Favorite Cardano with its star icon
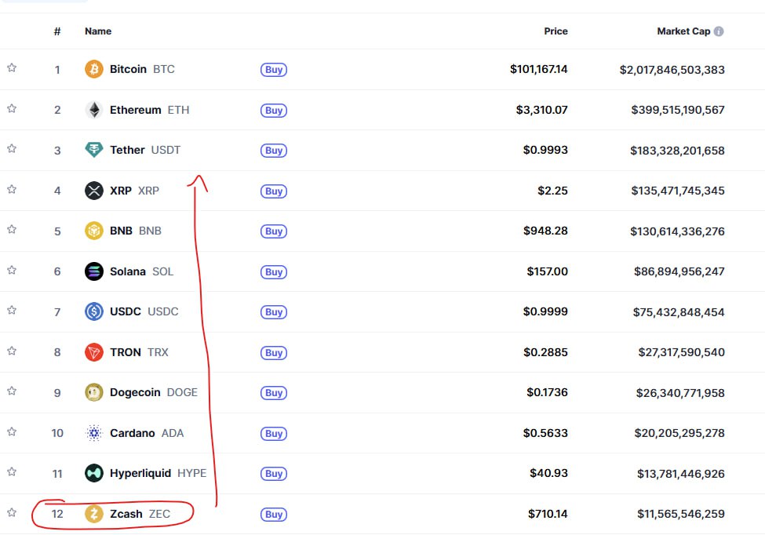The width and height of the screenshot is (765, 535). coord(12,431)
